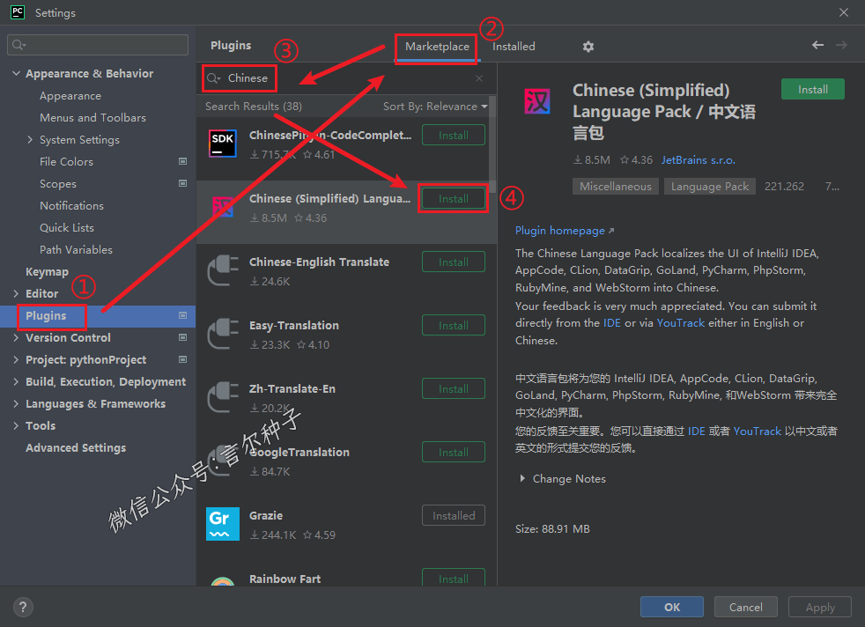Click the Language Pack tag
Image resolution: width=865 pixels, height=627 pixels.
coord(710,187)
